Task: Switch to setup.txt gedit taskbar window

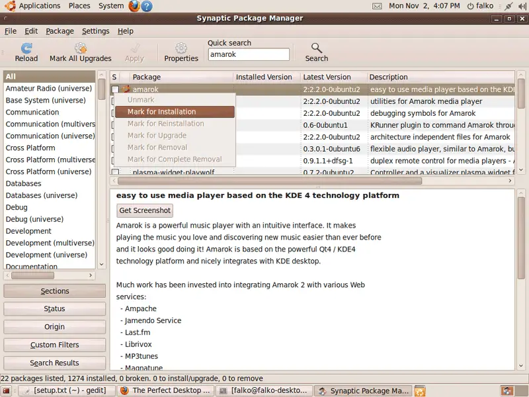Action: [x=67, y=391]
